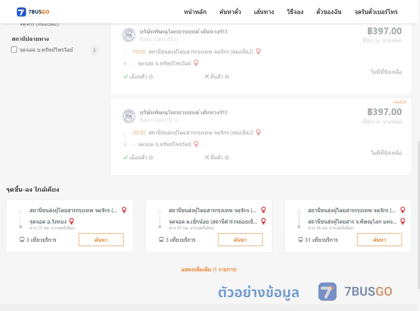Click จุดขึ้น-ลง ใกล้เคียง heading
Image resolution: width=420 pixels, height=311 pixels.
coord(32,189)
